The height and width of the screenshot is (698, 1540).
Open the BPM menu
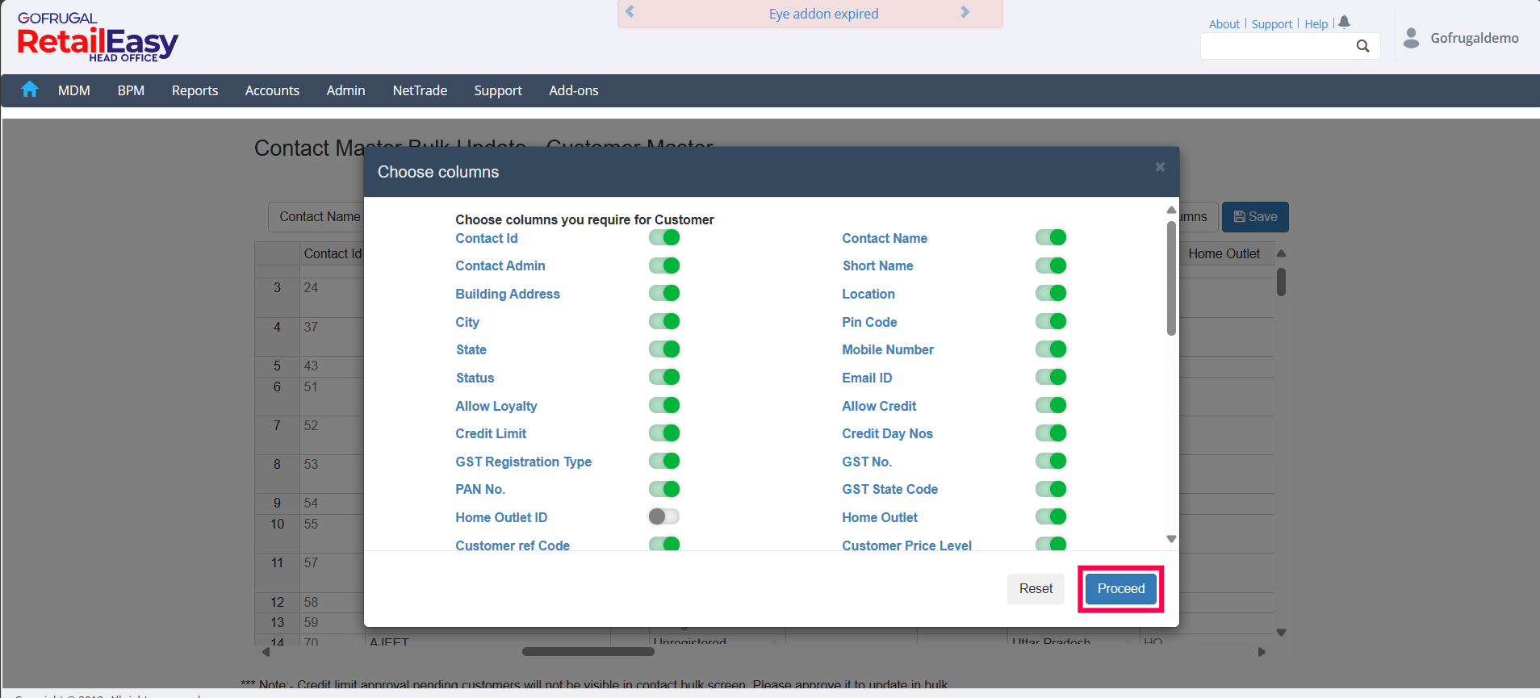[131, 90]
